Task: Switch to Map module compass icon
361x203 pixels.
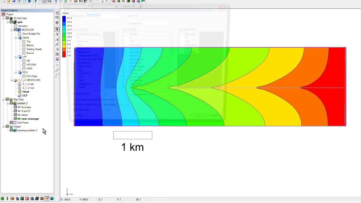Action: point(47,199)
